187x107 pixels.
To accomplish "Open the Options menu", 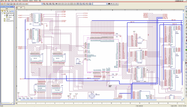I will point(31,1).
